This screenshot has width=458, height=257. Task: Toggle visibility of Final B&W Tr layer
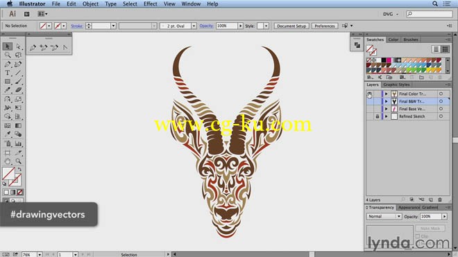370,101
